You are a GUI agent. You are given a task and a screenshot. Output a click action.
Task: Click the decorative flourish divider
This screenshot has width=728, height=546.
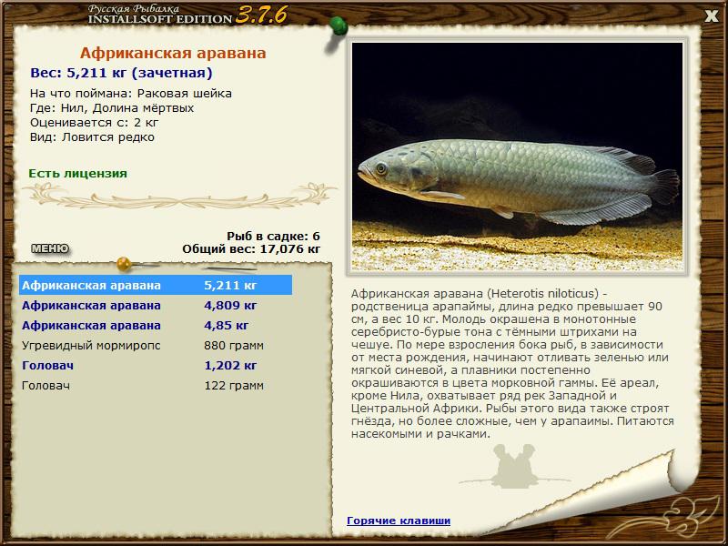(180, 196)
